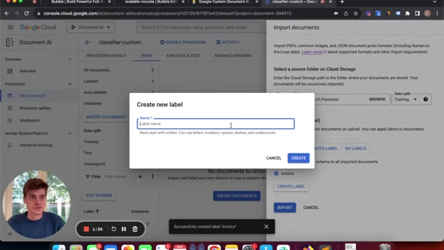Open the Overview page from sidebar

(28, 71)
